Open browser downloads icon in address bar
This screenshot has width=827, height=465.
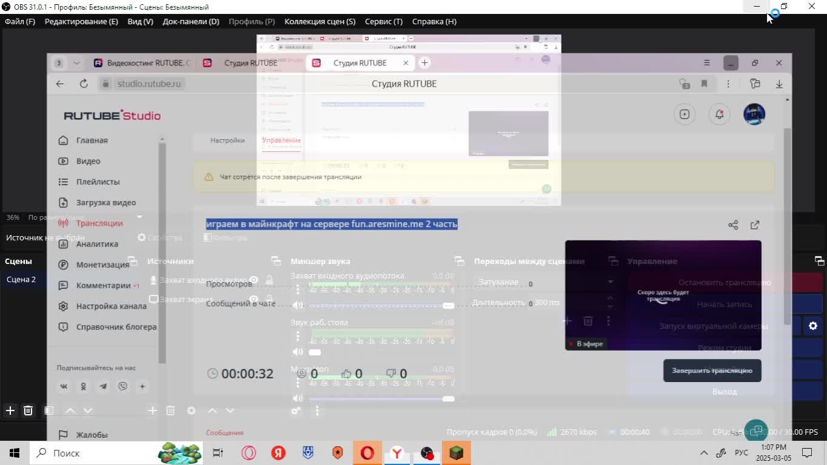(x=779, y=84)
